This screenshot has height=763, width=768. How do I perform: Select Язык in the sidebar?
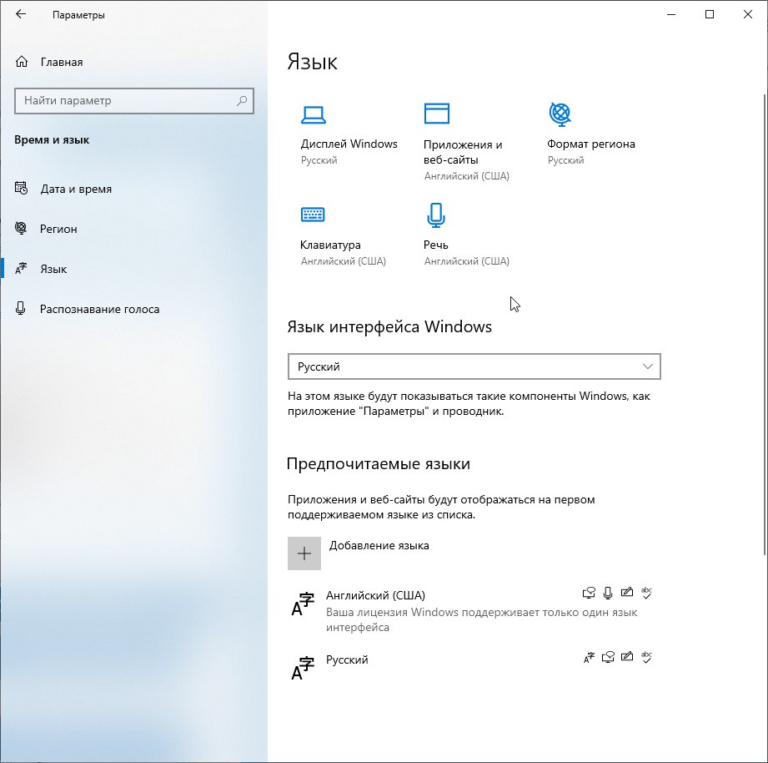(53, 269)
